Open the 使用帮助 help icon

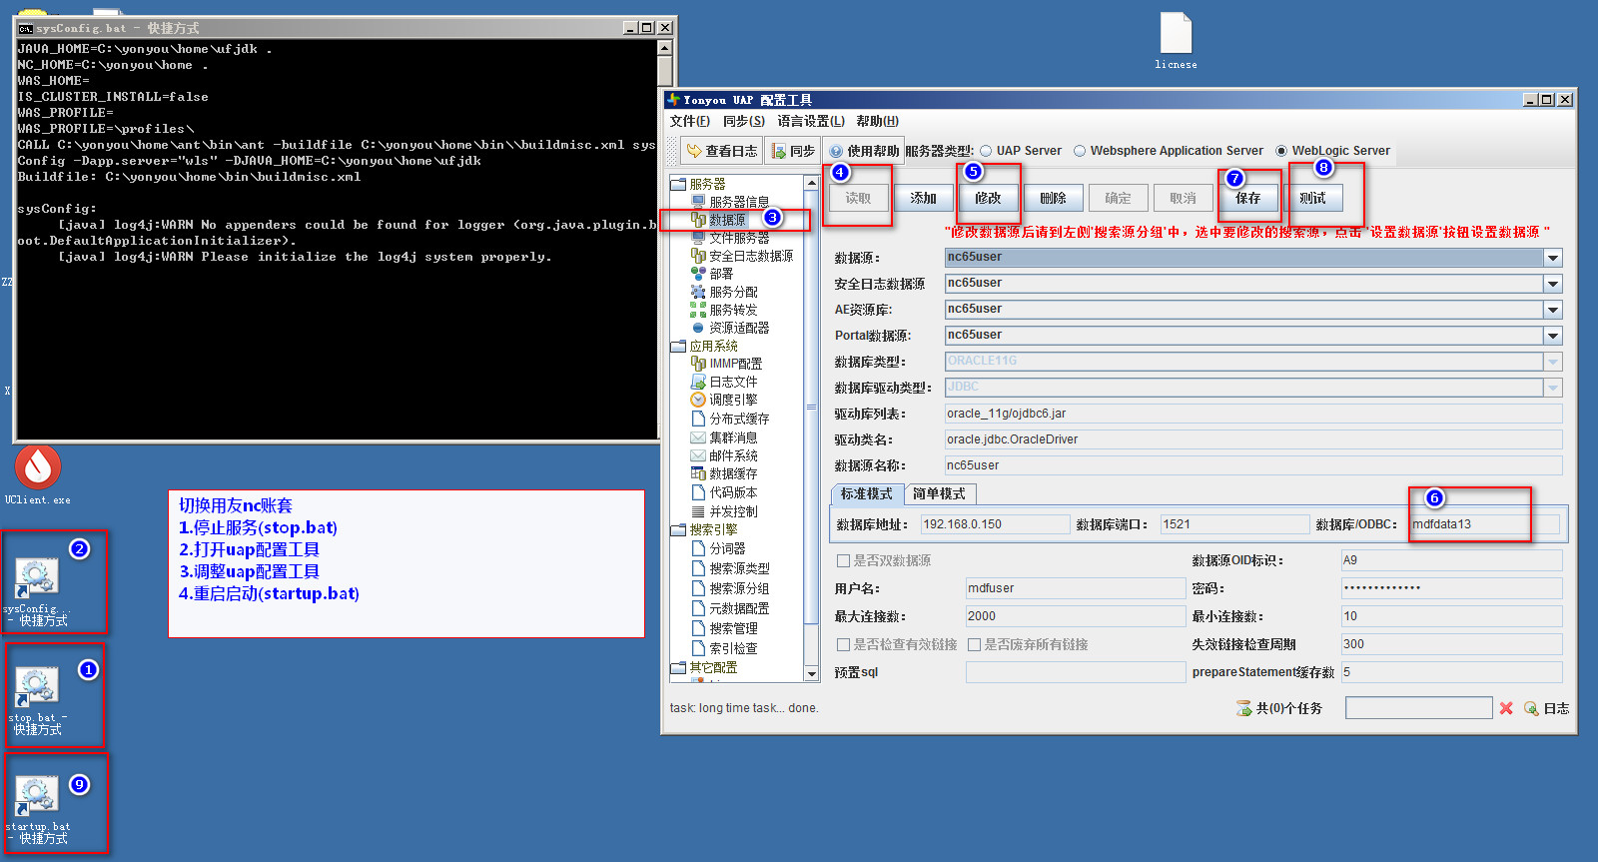836,151
